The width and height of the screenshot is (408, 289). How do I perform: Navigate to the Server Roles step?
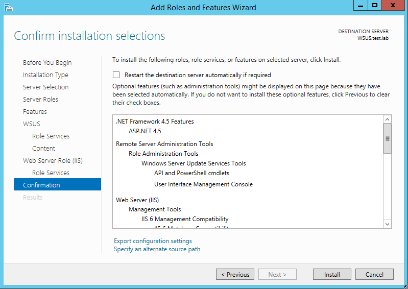pyautogui.click(x=40, y=100)
